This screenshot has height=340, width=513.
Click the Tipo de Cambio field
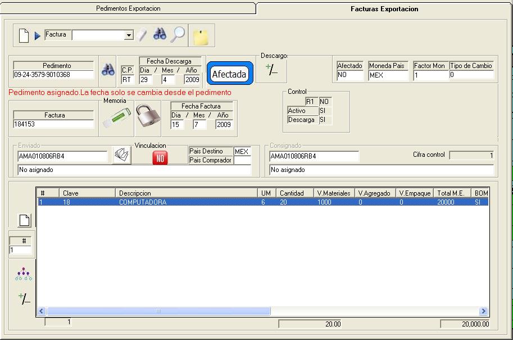(x=471, y=75)
